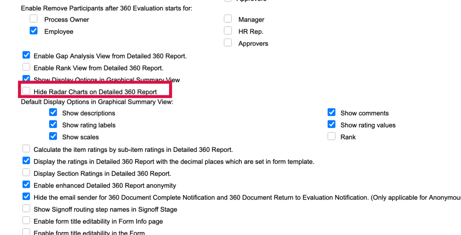
Task: Check the Process Owner checkbox
Action: (34, 19)
